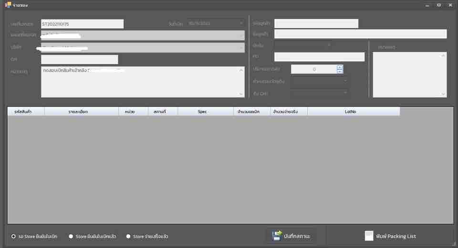Click the Spec column header
The height and width of the screenshot is (248, 458).
point(206,111)
